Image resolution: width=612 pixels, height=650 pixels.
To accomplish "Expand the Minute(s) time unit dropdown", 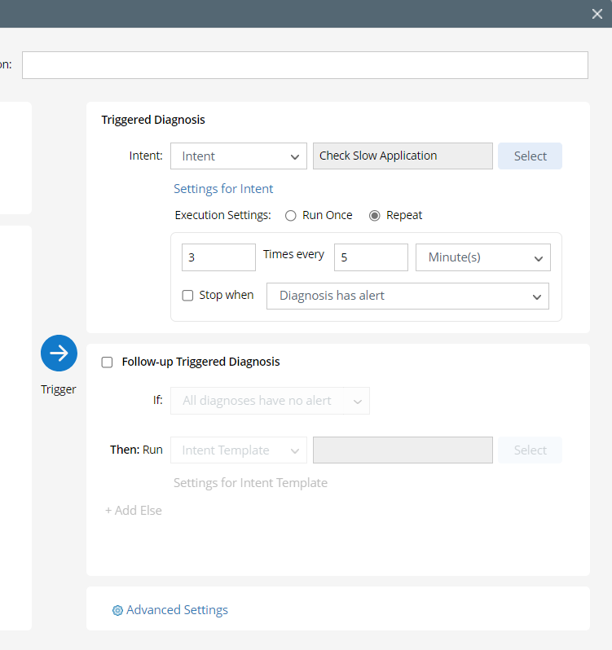I will tap(483, 257).
